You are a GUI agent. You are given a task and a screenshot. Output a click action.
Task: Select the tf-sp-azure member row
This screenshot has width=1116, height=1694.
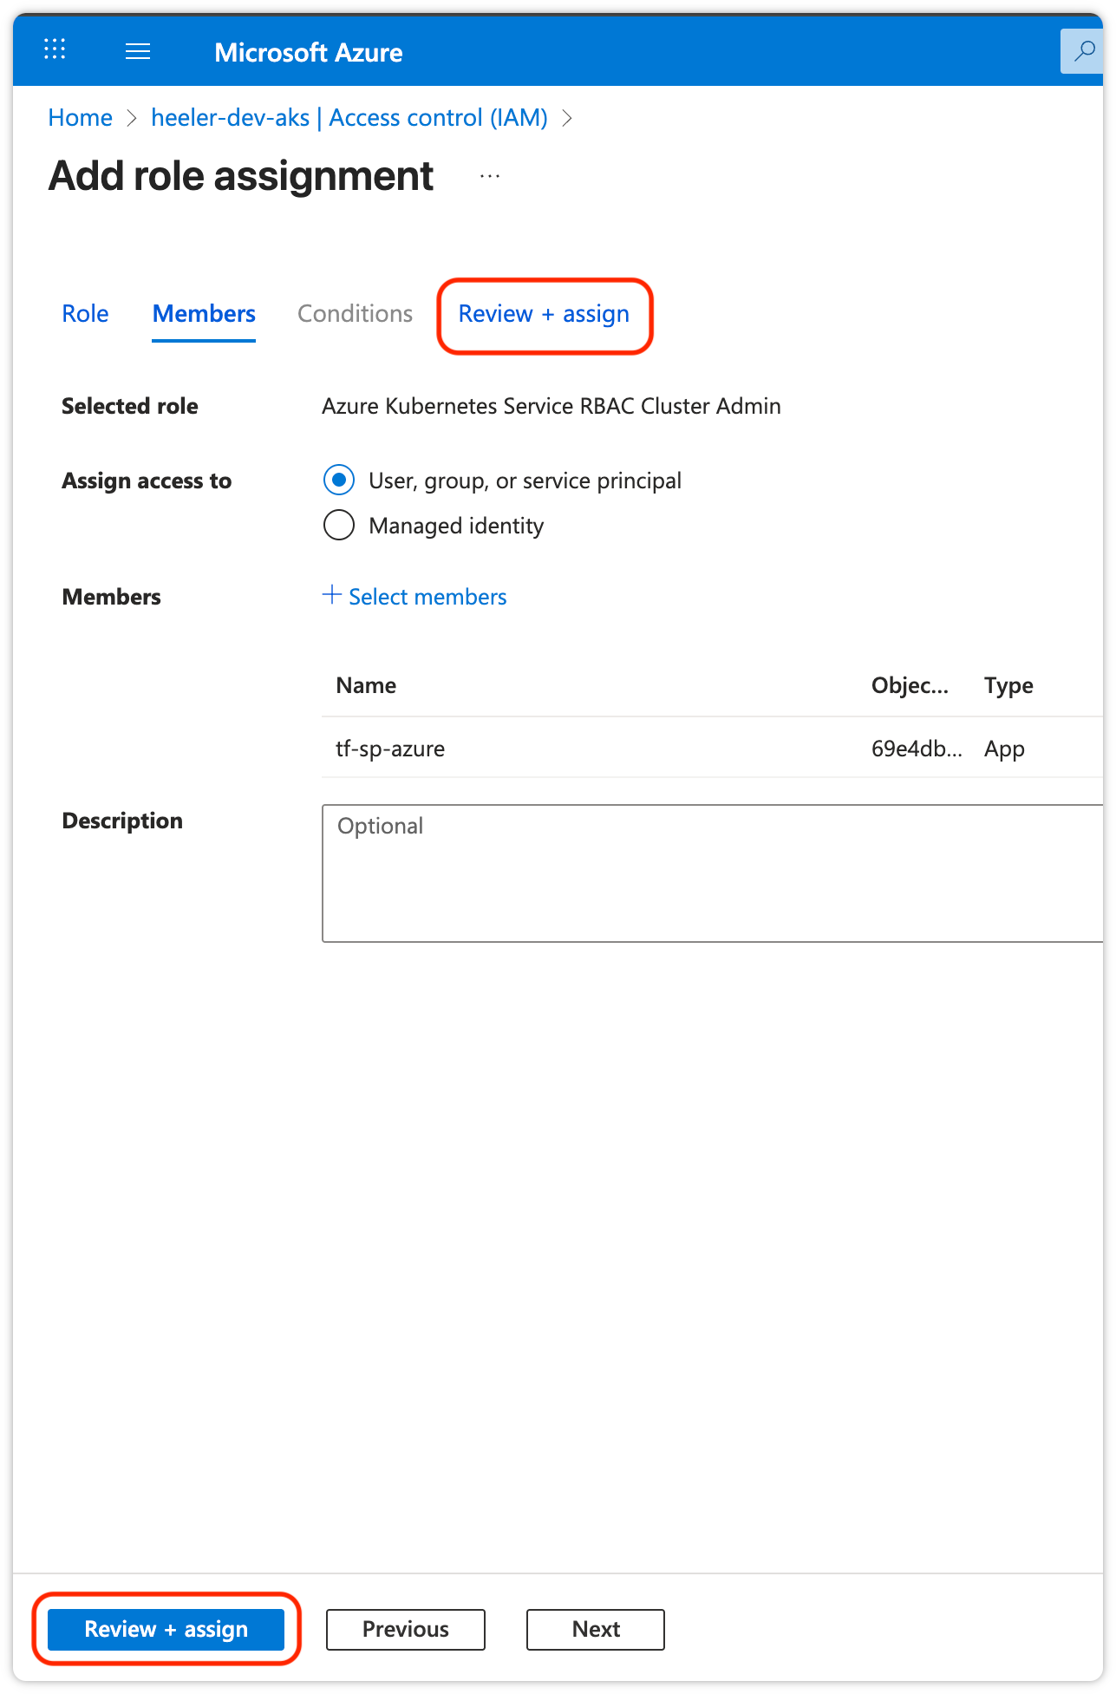pos(390,749)
